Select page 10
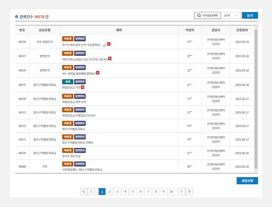The image size is (272, 207). click(x=171, y=192)
